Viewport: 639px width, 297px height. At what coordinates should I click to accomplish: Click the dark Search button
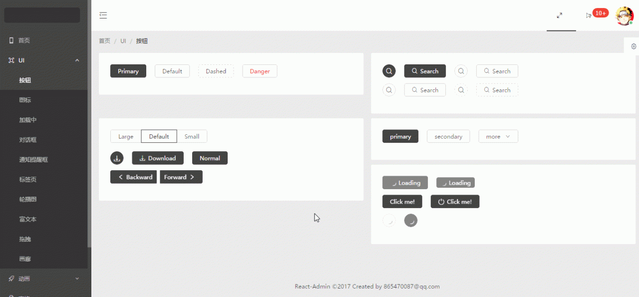pos(425,71)
